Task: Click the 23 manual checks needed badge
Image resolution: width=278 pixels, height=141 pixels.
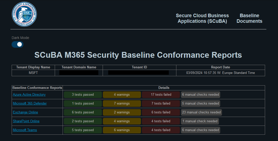Action: pyautogui.click(x=201, y=112)
